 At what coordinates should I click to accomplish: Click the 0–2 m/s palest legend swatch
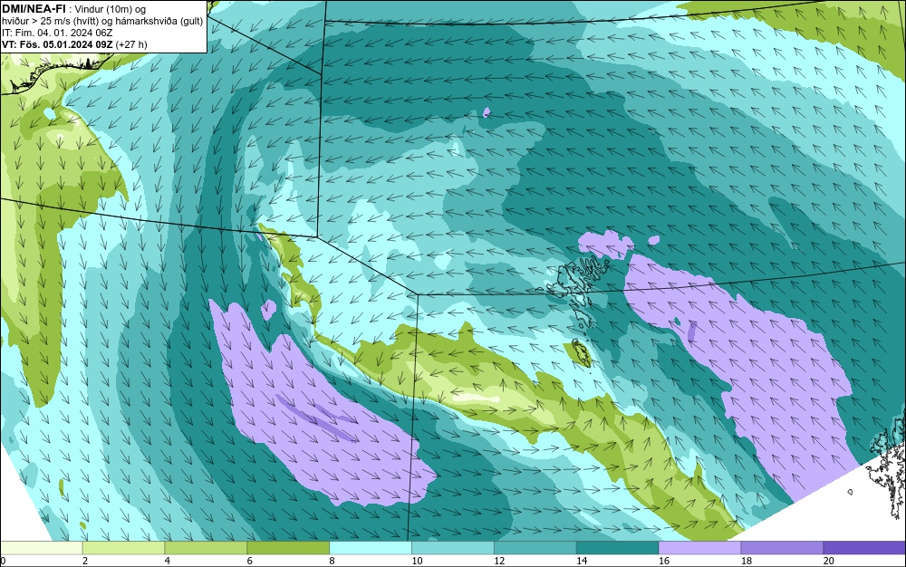coord(41,548)
